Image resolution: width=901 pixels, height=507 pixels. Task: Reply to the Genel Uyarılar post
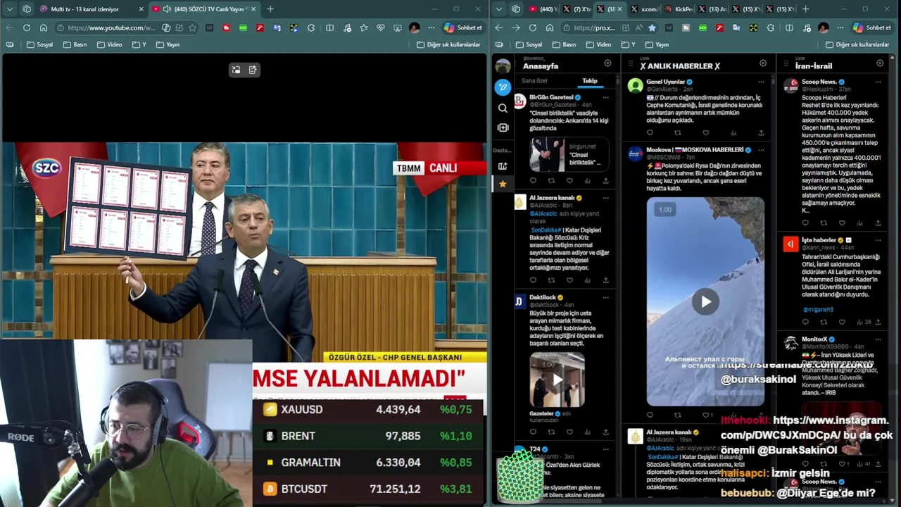pyautogui.click(x=650, y=132)
